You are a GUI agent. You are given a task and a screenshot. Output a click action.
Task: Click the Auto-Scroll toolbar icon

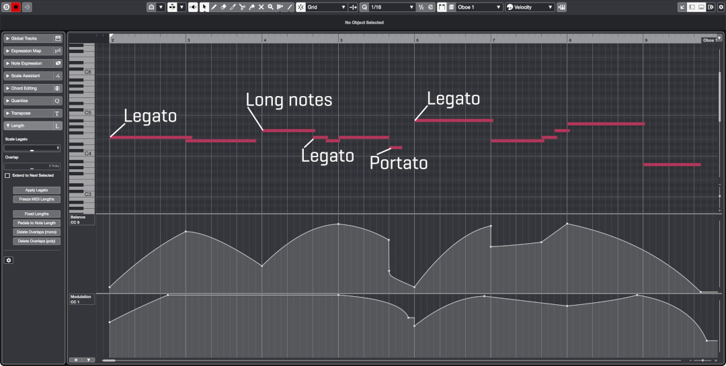(172, 7)
